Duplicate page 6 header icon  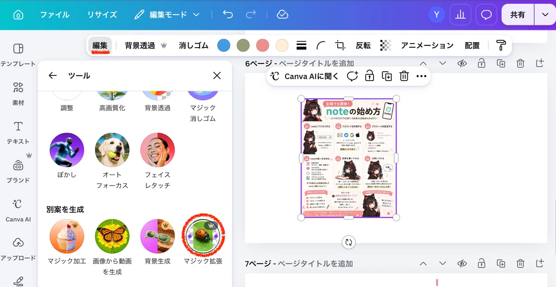pyautogui.click(x=501, y=63)
